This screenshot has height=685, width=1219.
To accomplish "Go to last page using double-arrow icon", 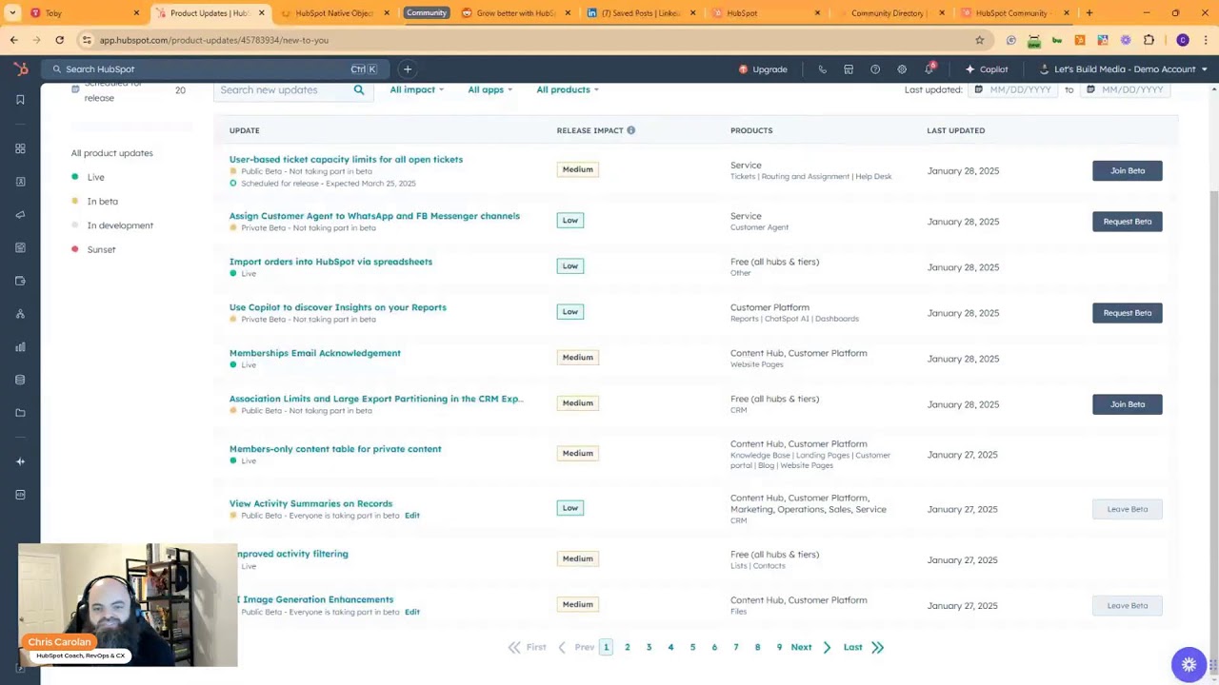I will tap(877, 648).
